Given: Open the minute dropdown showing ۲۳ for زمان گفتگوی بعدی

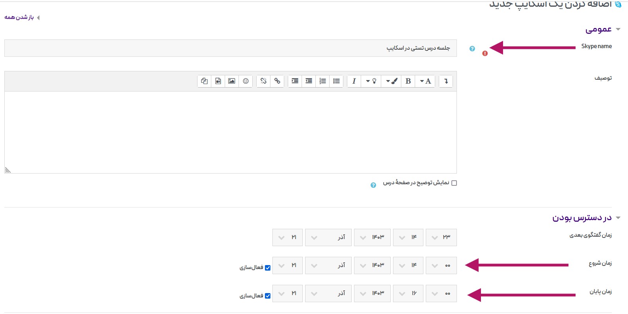Looking at the screenshot, I should pos(441,237).
